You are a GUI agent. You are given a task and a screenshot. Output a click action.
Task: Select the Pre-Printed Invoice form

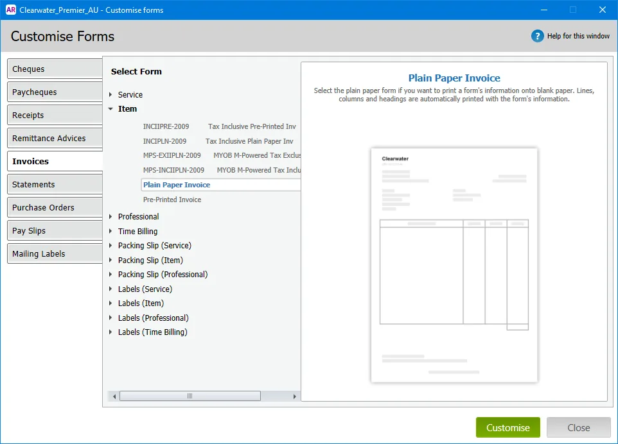coord(221,200)
